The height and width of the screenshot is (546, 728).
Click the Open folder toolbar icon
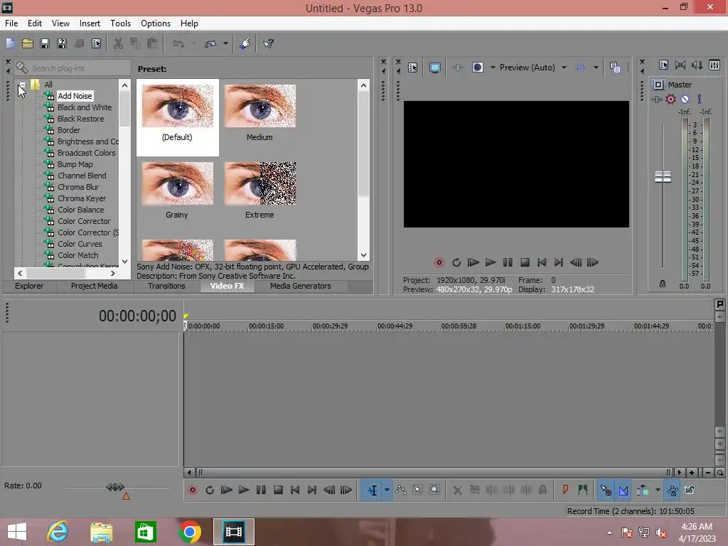coord(28,43)
